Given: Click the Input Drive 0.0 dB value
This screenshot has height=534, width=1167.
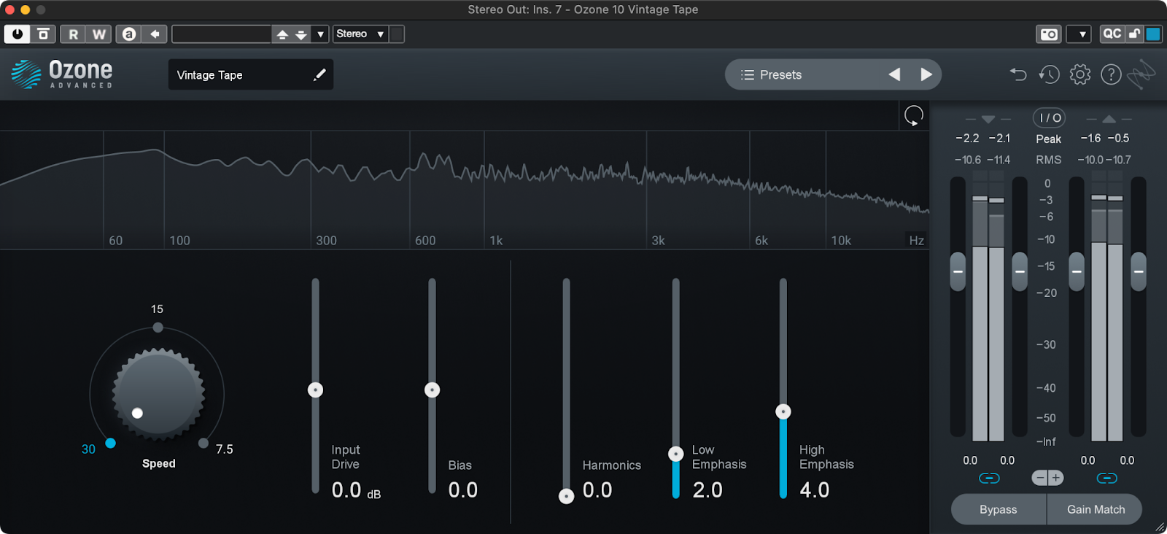Looking at the screenshot, I should point(356,490).
